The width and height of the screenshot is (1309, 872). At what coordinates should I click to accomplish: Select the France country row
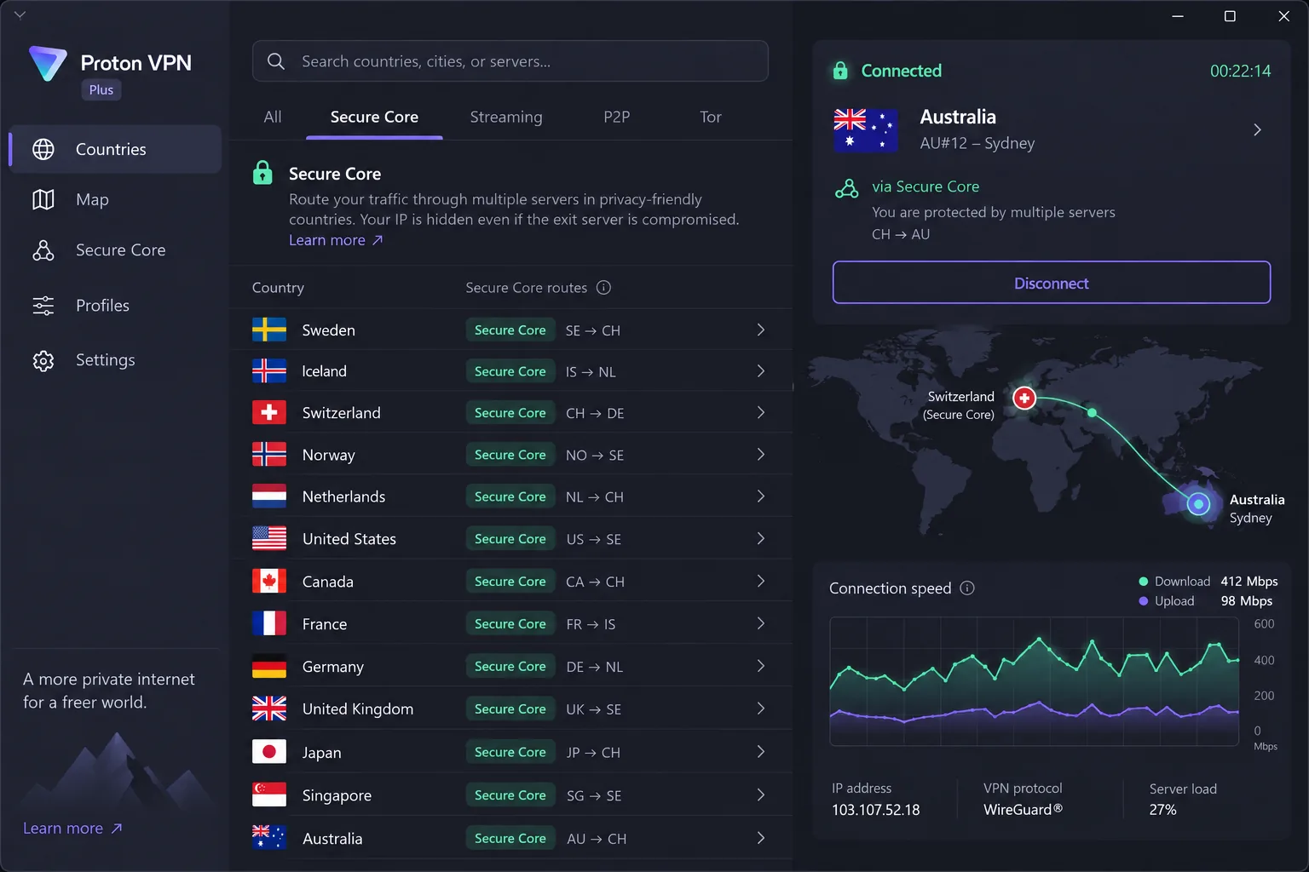coord(510,623)
